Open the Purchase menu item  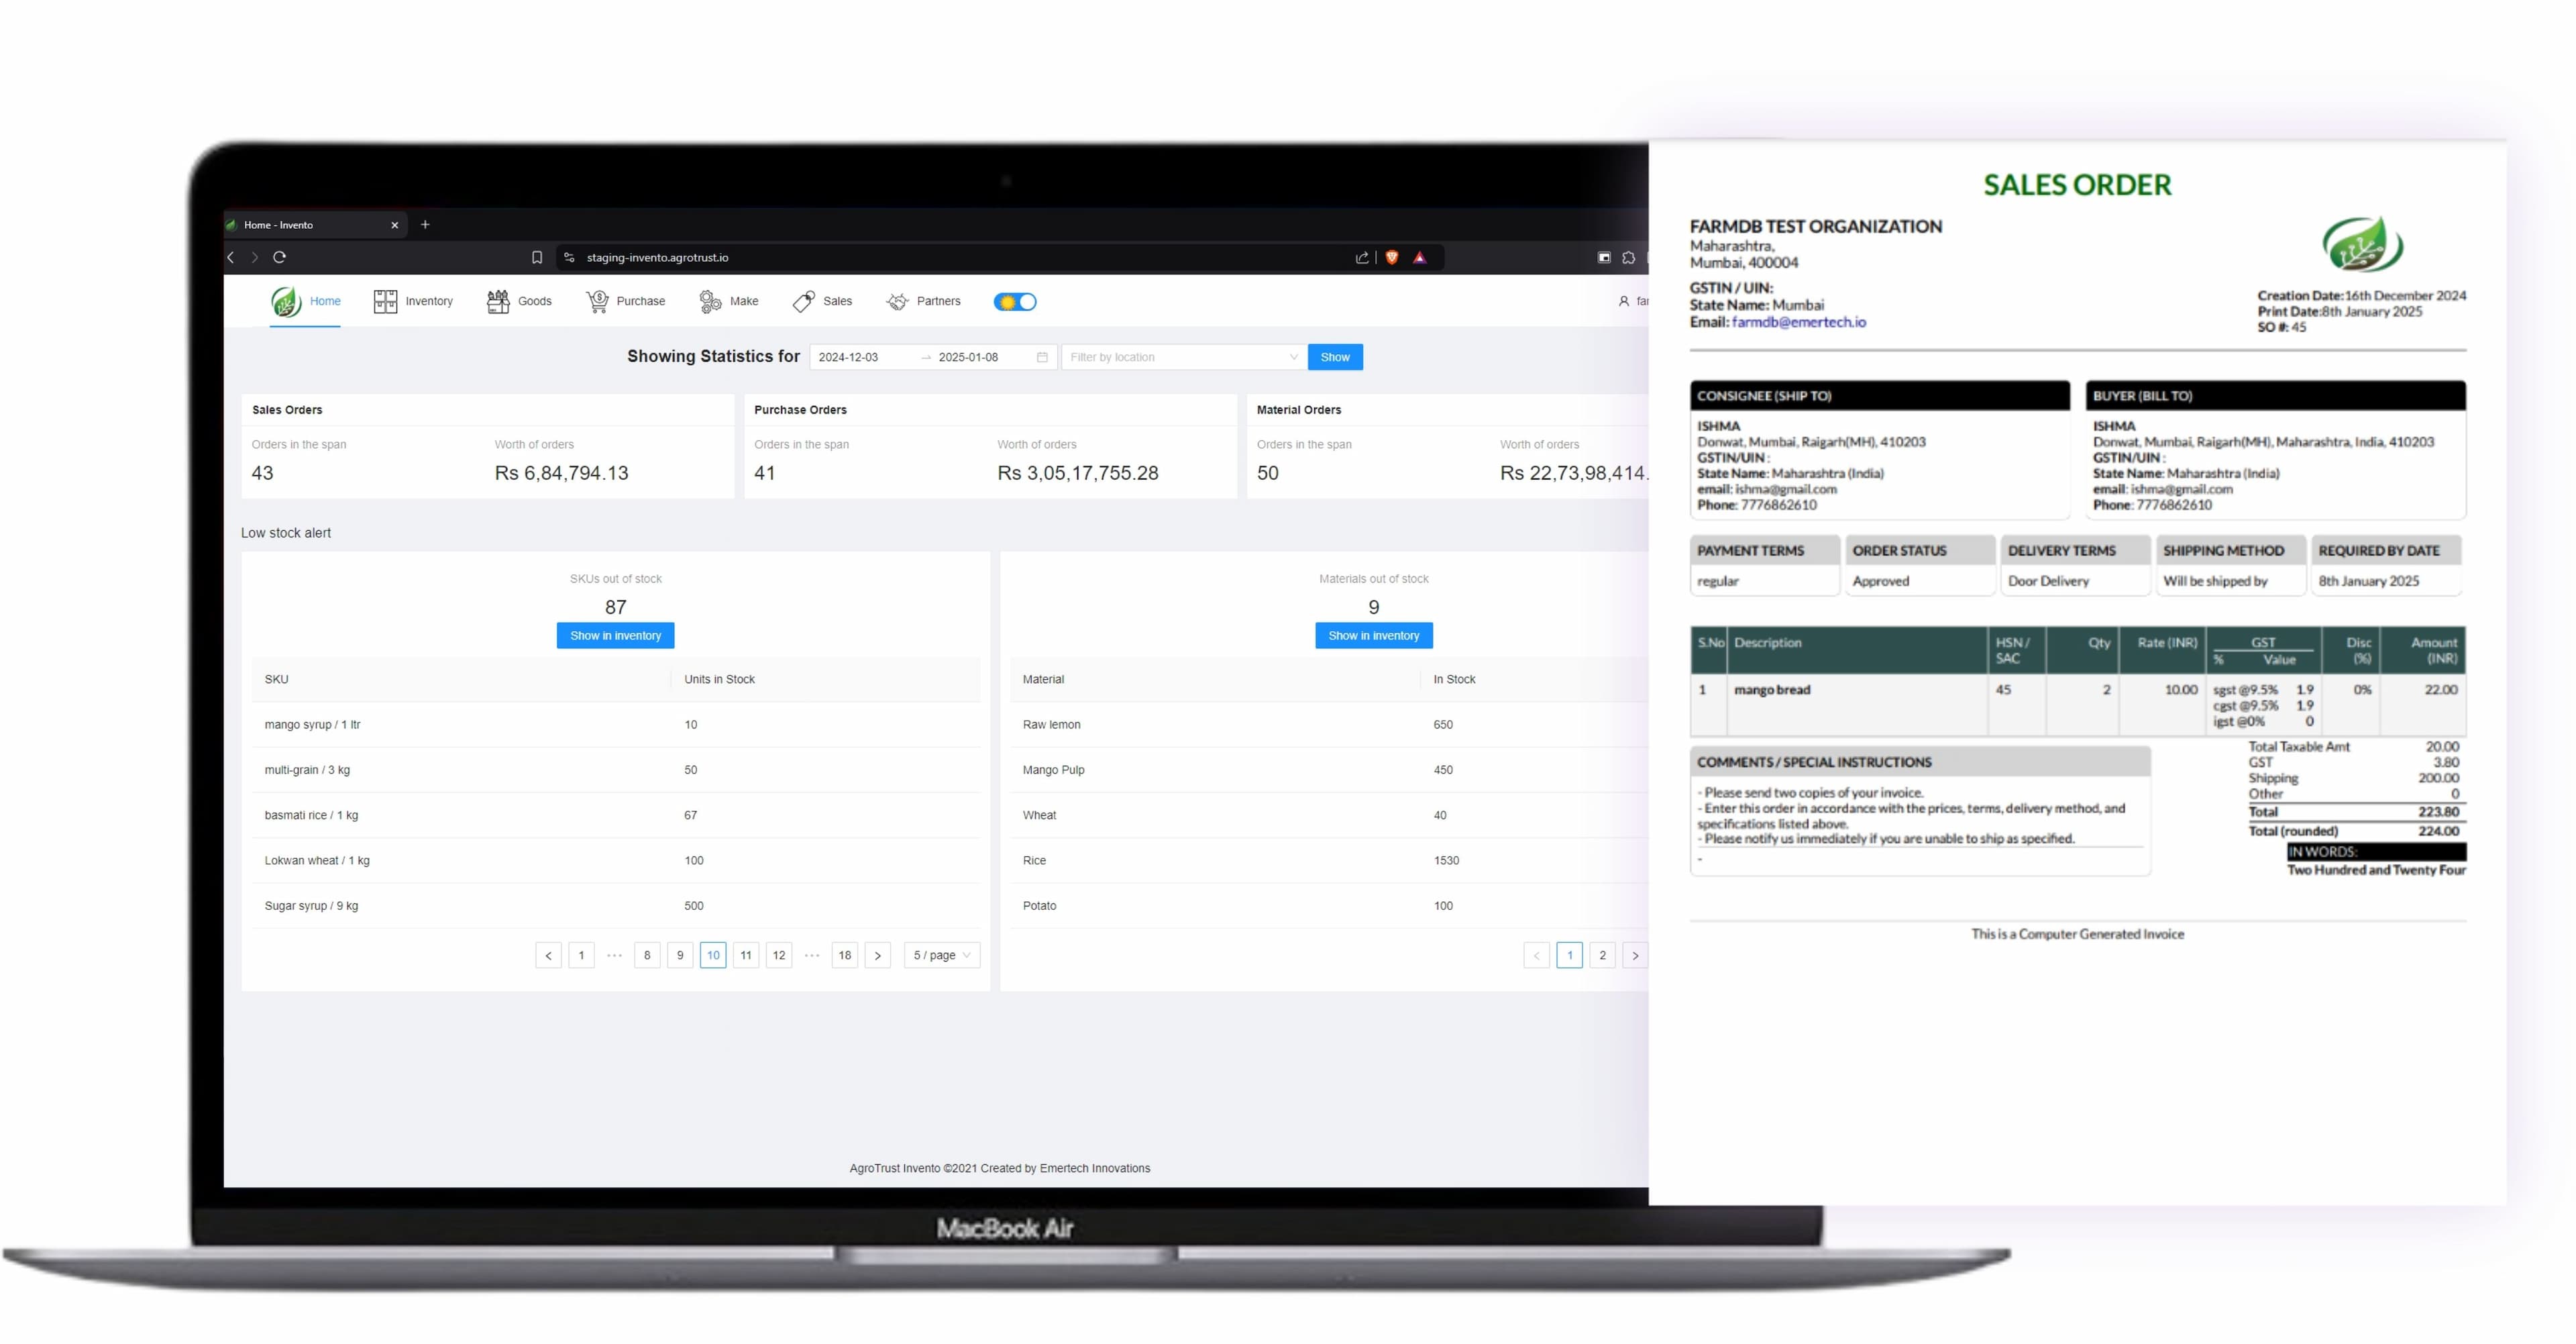click(x=641, y=301)
